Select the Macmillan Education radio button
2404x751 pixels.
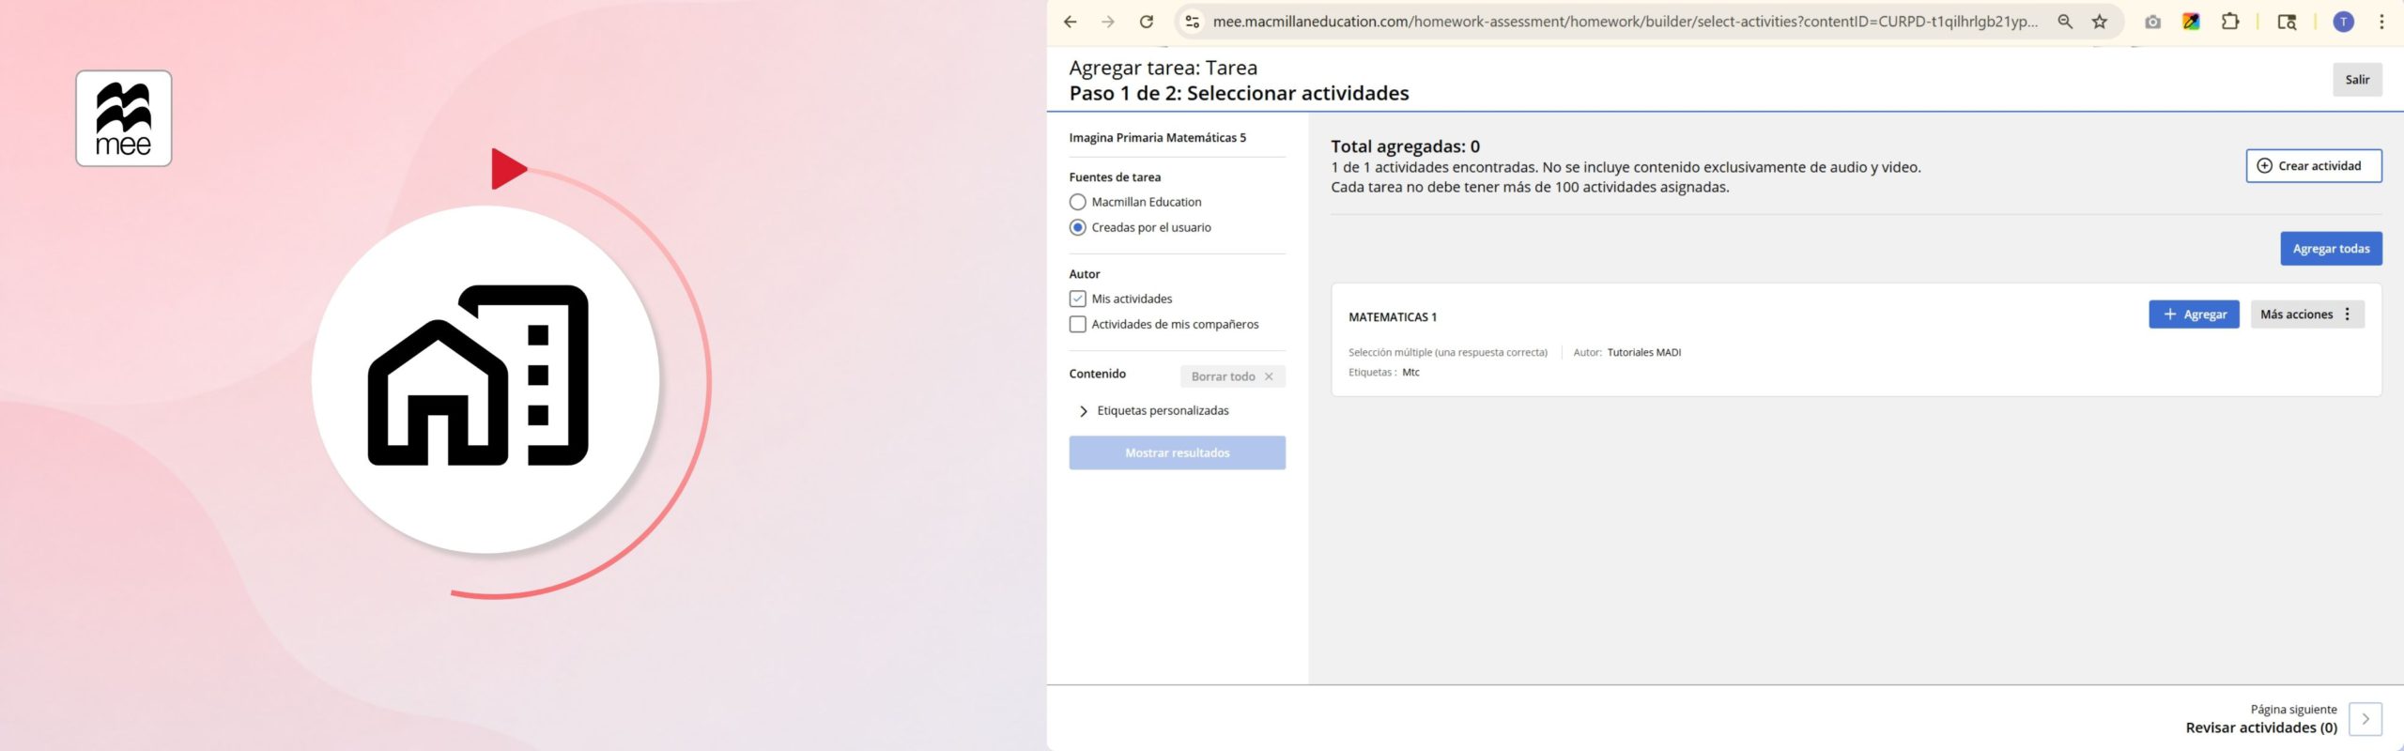1078,202
